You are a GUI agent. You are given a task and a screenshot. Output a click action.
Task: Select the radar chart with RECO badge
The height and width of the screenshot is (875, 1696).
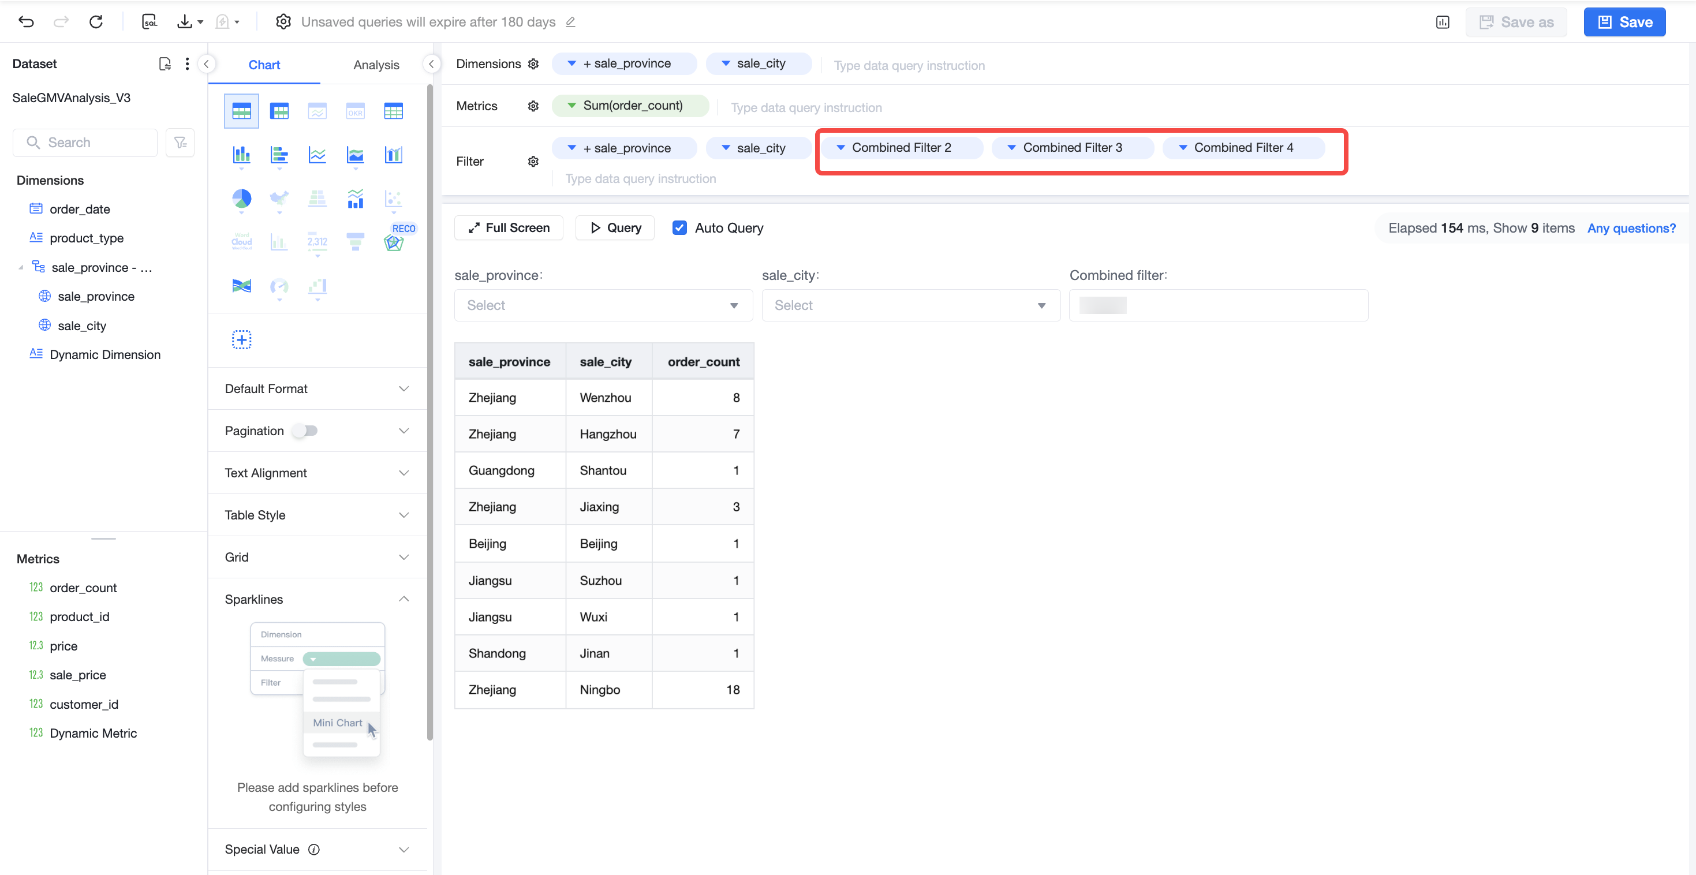point(394,242)
